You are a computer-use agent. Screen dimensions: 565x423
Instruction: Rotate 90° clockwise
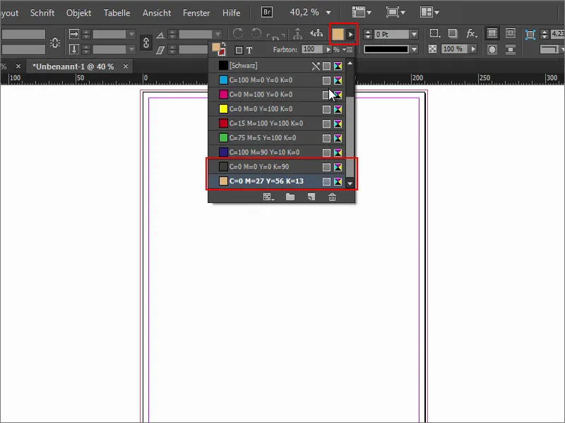pos(238,33)
